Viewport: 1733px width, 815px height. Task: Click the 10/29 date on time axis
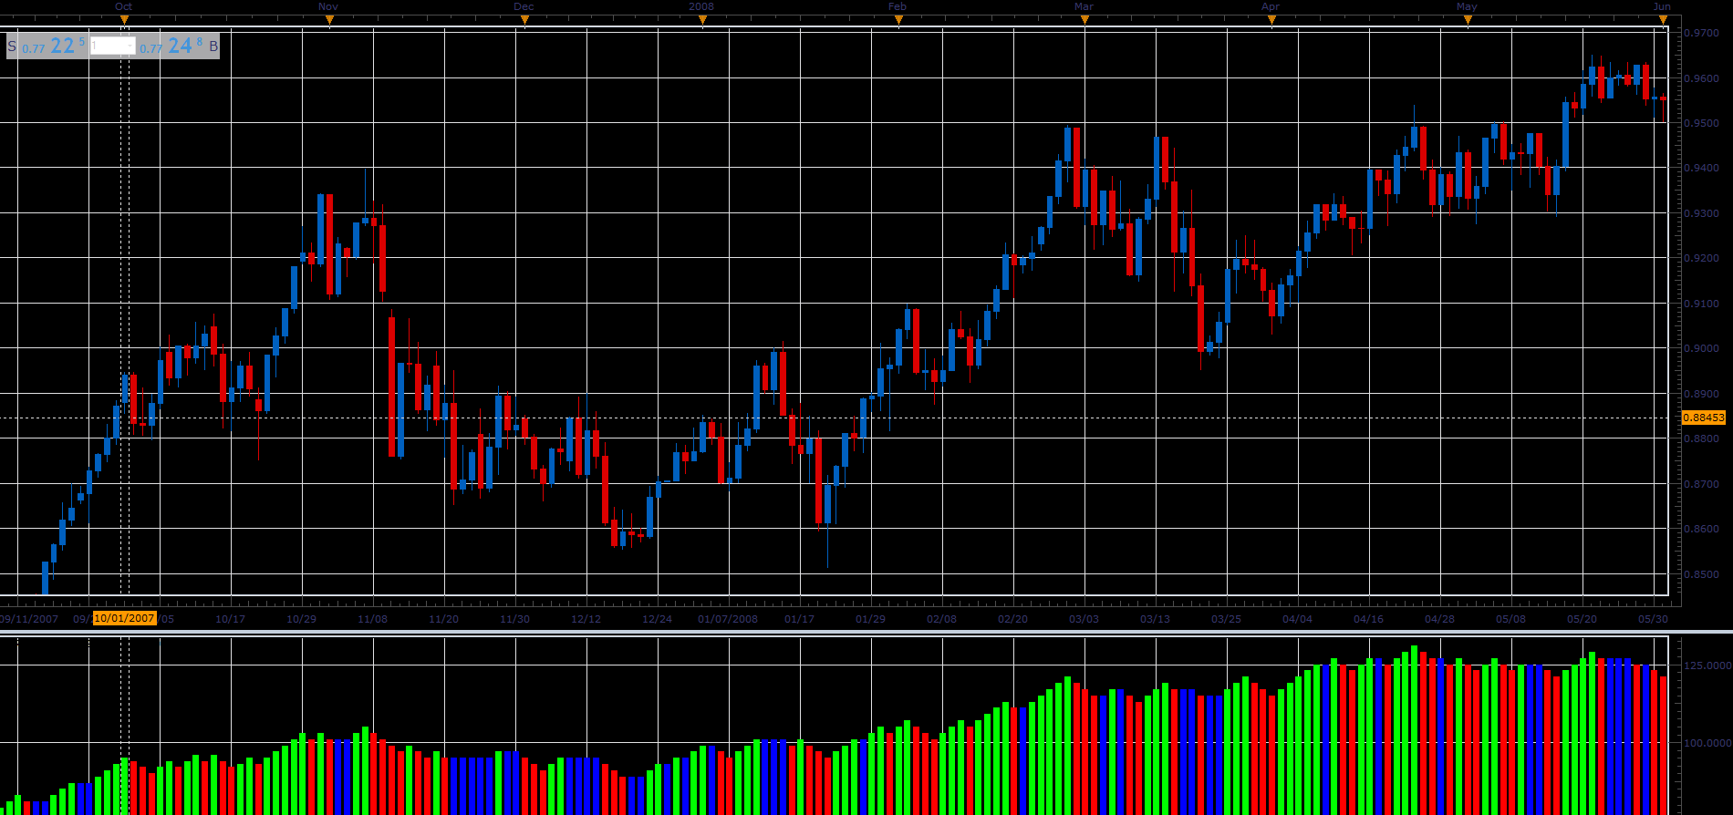pos(301,619)
